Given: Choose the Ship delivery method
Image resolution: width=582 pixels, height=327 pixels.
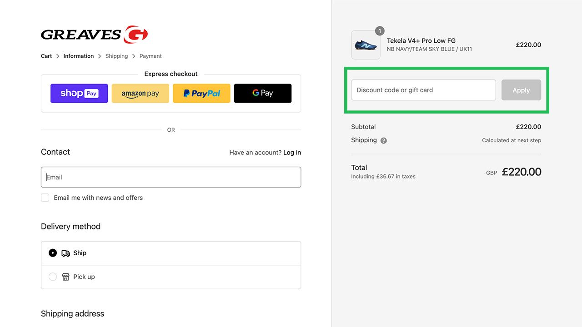Looking at the screenshot, I should tap(171, 253).
